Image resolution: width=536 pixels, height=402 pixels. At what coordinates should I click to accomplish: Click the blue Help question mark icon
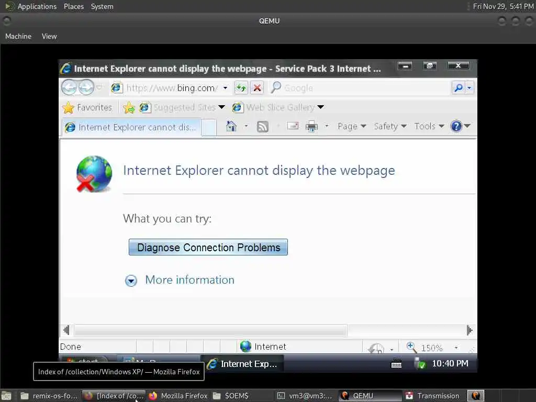pos(456,126)
